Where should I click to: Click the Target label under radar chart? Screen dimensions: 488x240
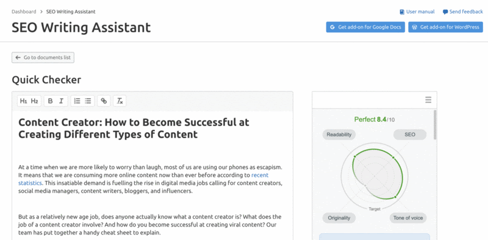point(375,209)
